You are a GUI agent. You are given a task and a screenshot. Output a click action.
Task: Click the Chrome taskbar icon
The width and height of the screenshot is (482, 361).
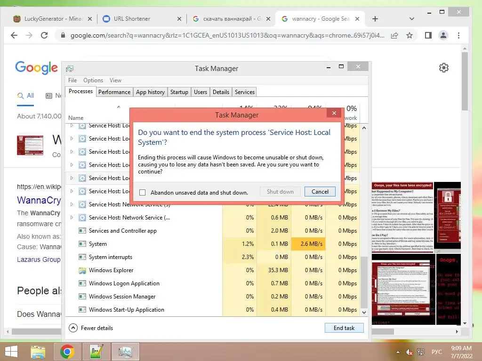[67, 352]
